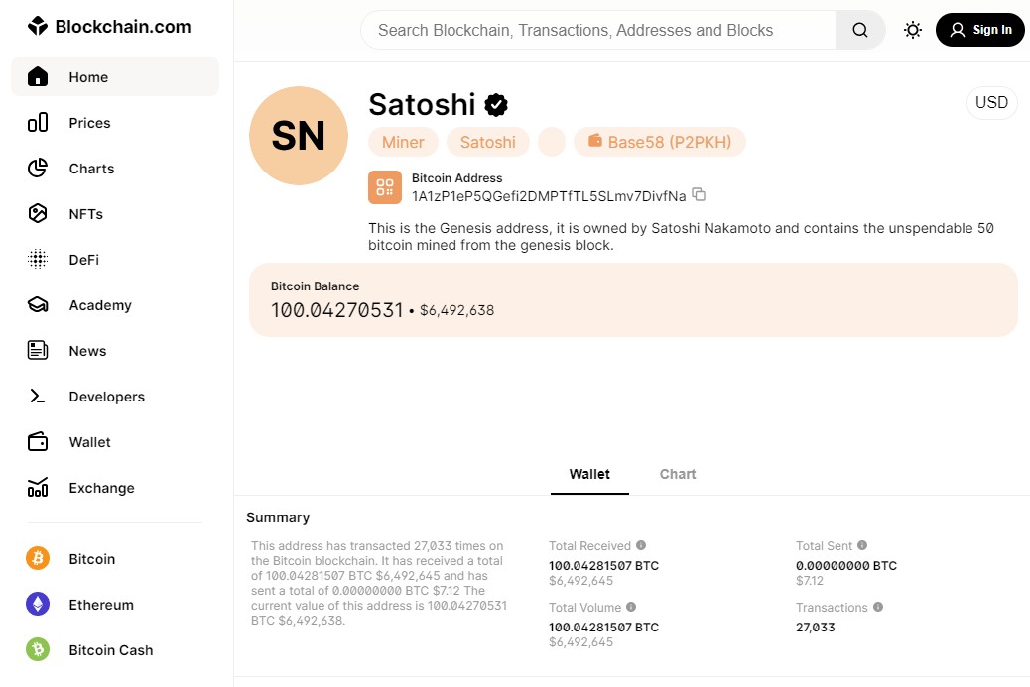The height and width of the screenshot is (687, 1030).
Task: Switch to the Chart tab
Action: (x=678, y=474)
